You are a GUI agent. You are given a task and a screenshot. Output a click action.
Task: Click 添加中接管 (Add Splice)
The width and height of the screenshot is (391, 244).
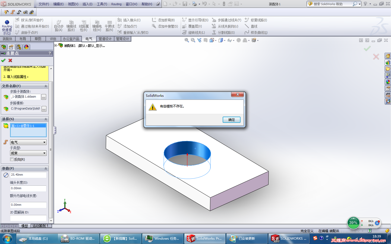pos(165,26)
